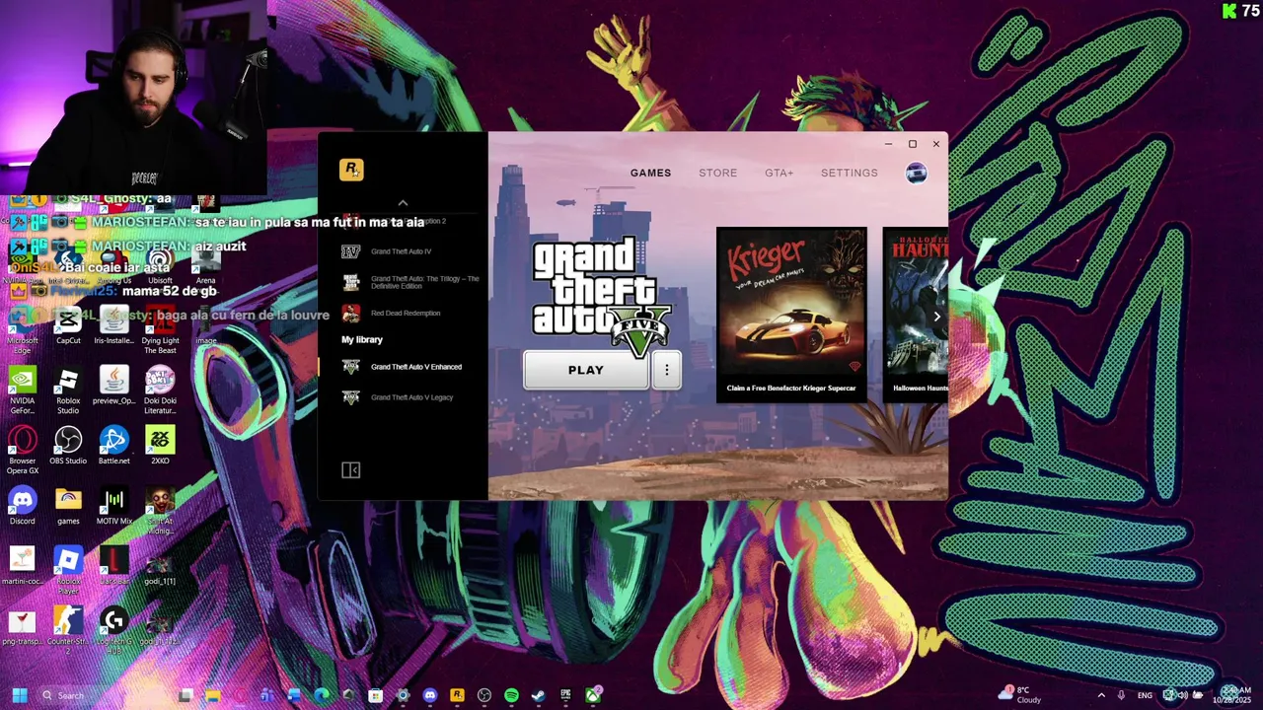Open the Discord desktop shortcut

coord(22,506)
